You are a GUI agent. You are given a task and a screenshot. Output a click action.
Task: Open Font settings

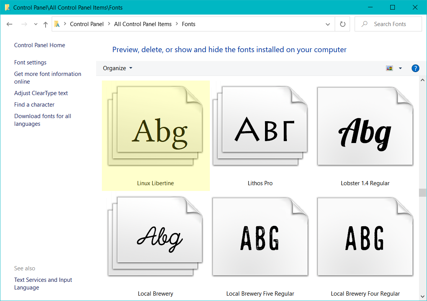30,63
